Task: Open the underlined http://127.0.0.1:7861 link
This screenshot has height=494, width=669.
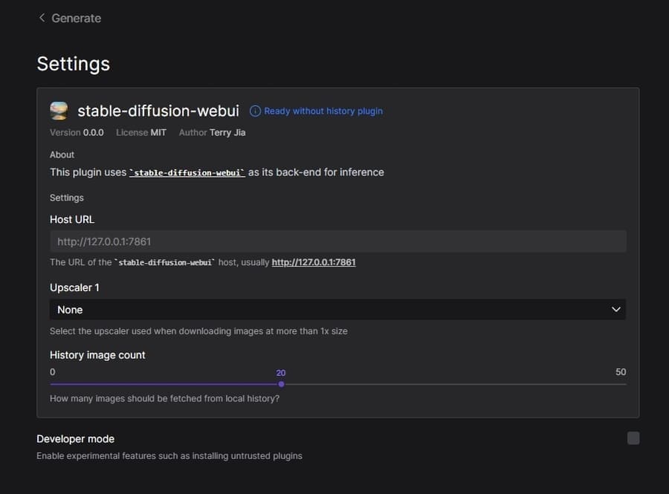Action: tap(314, 262)
